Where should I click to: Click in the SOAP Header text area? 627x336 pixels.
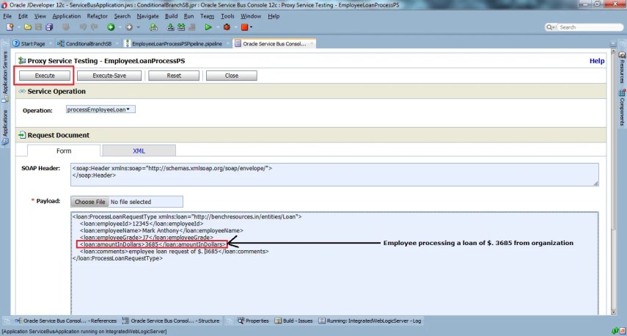coord(334,175)
